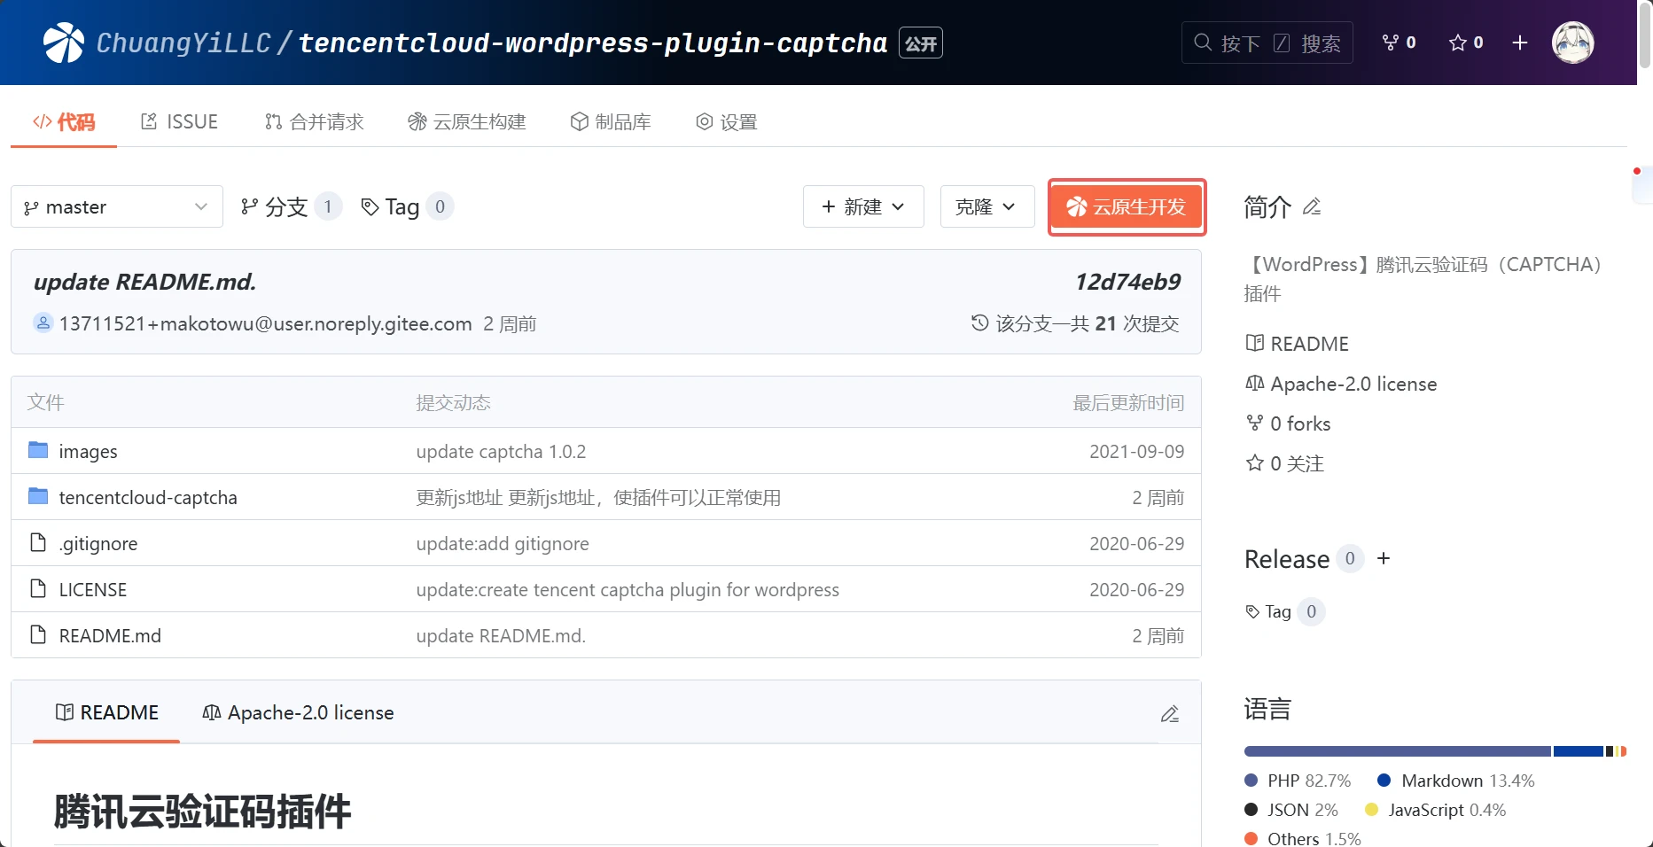Click the 2021-09-09 date in images row

point(1137,452)
